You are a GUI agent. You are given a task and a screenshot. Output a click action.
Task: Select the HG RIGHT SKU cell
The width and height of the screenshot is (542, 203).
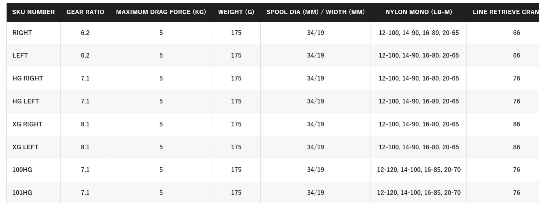28,78
